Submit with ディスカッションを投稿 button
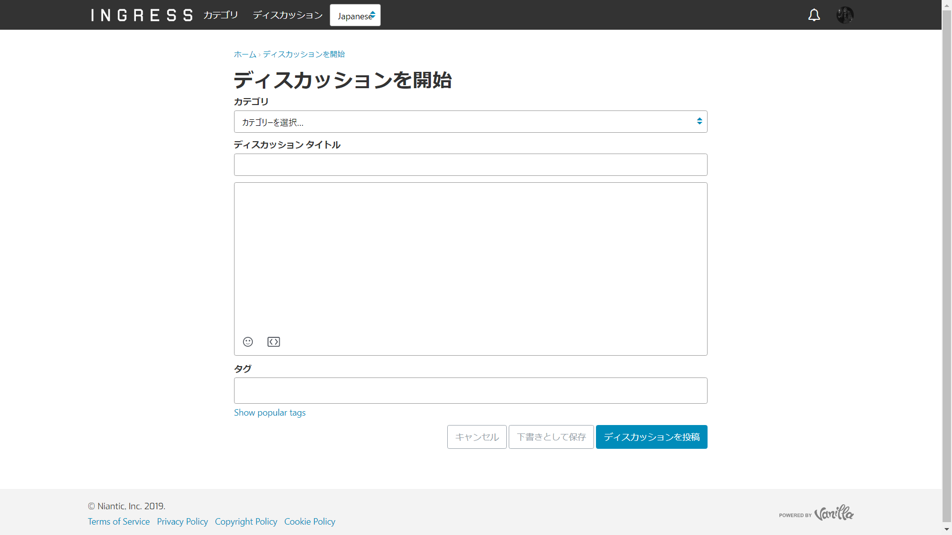 click(x=651, y=437)
